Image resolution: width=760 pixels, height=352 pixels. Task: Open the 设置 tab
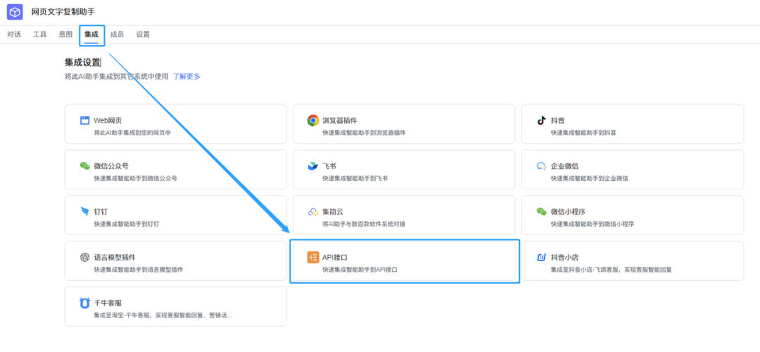point(143,34)
